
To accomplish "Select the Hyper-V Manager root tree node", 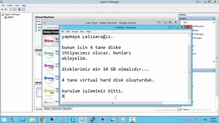I will point(11,14).
